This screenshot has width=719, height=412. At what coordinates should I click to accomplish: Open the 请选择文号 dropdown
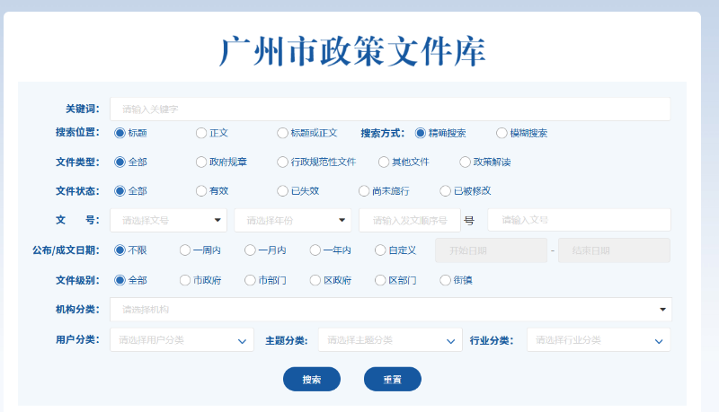tap(169, 220)
